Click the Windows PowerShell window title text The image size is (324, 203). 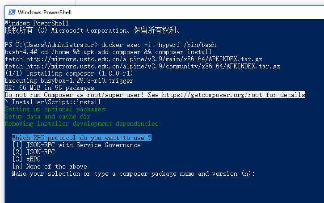pyautogui.click(x=45, y=13)
